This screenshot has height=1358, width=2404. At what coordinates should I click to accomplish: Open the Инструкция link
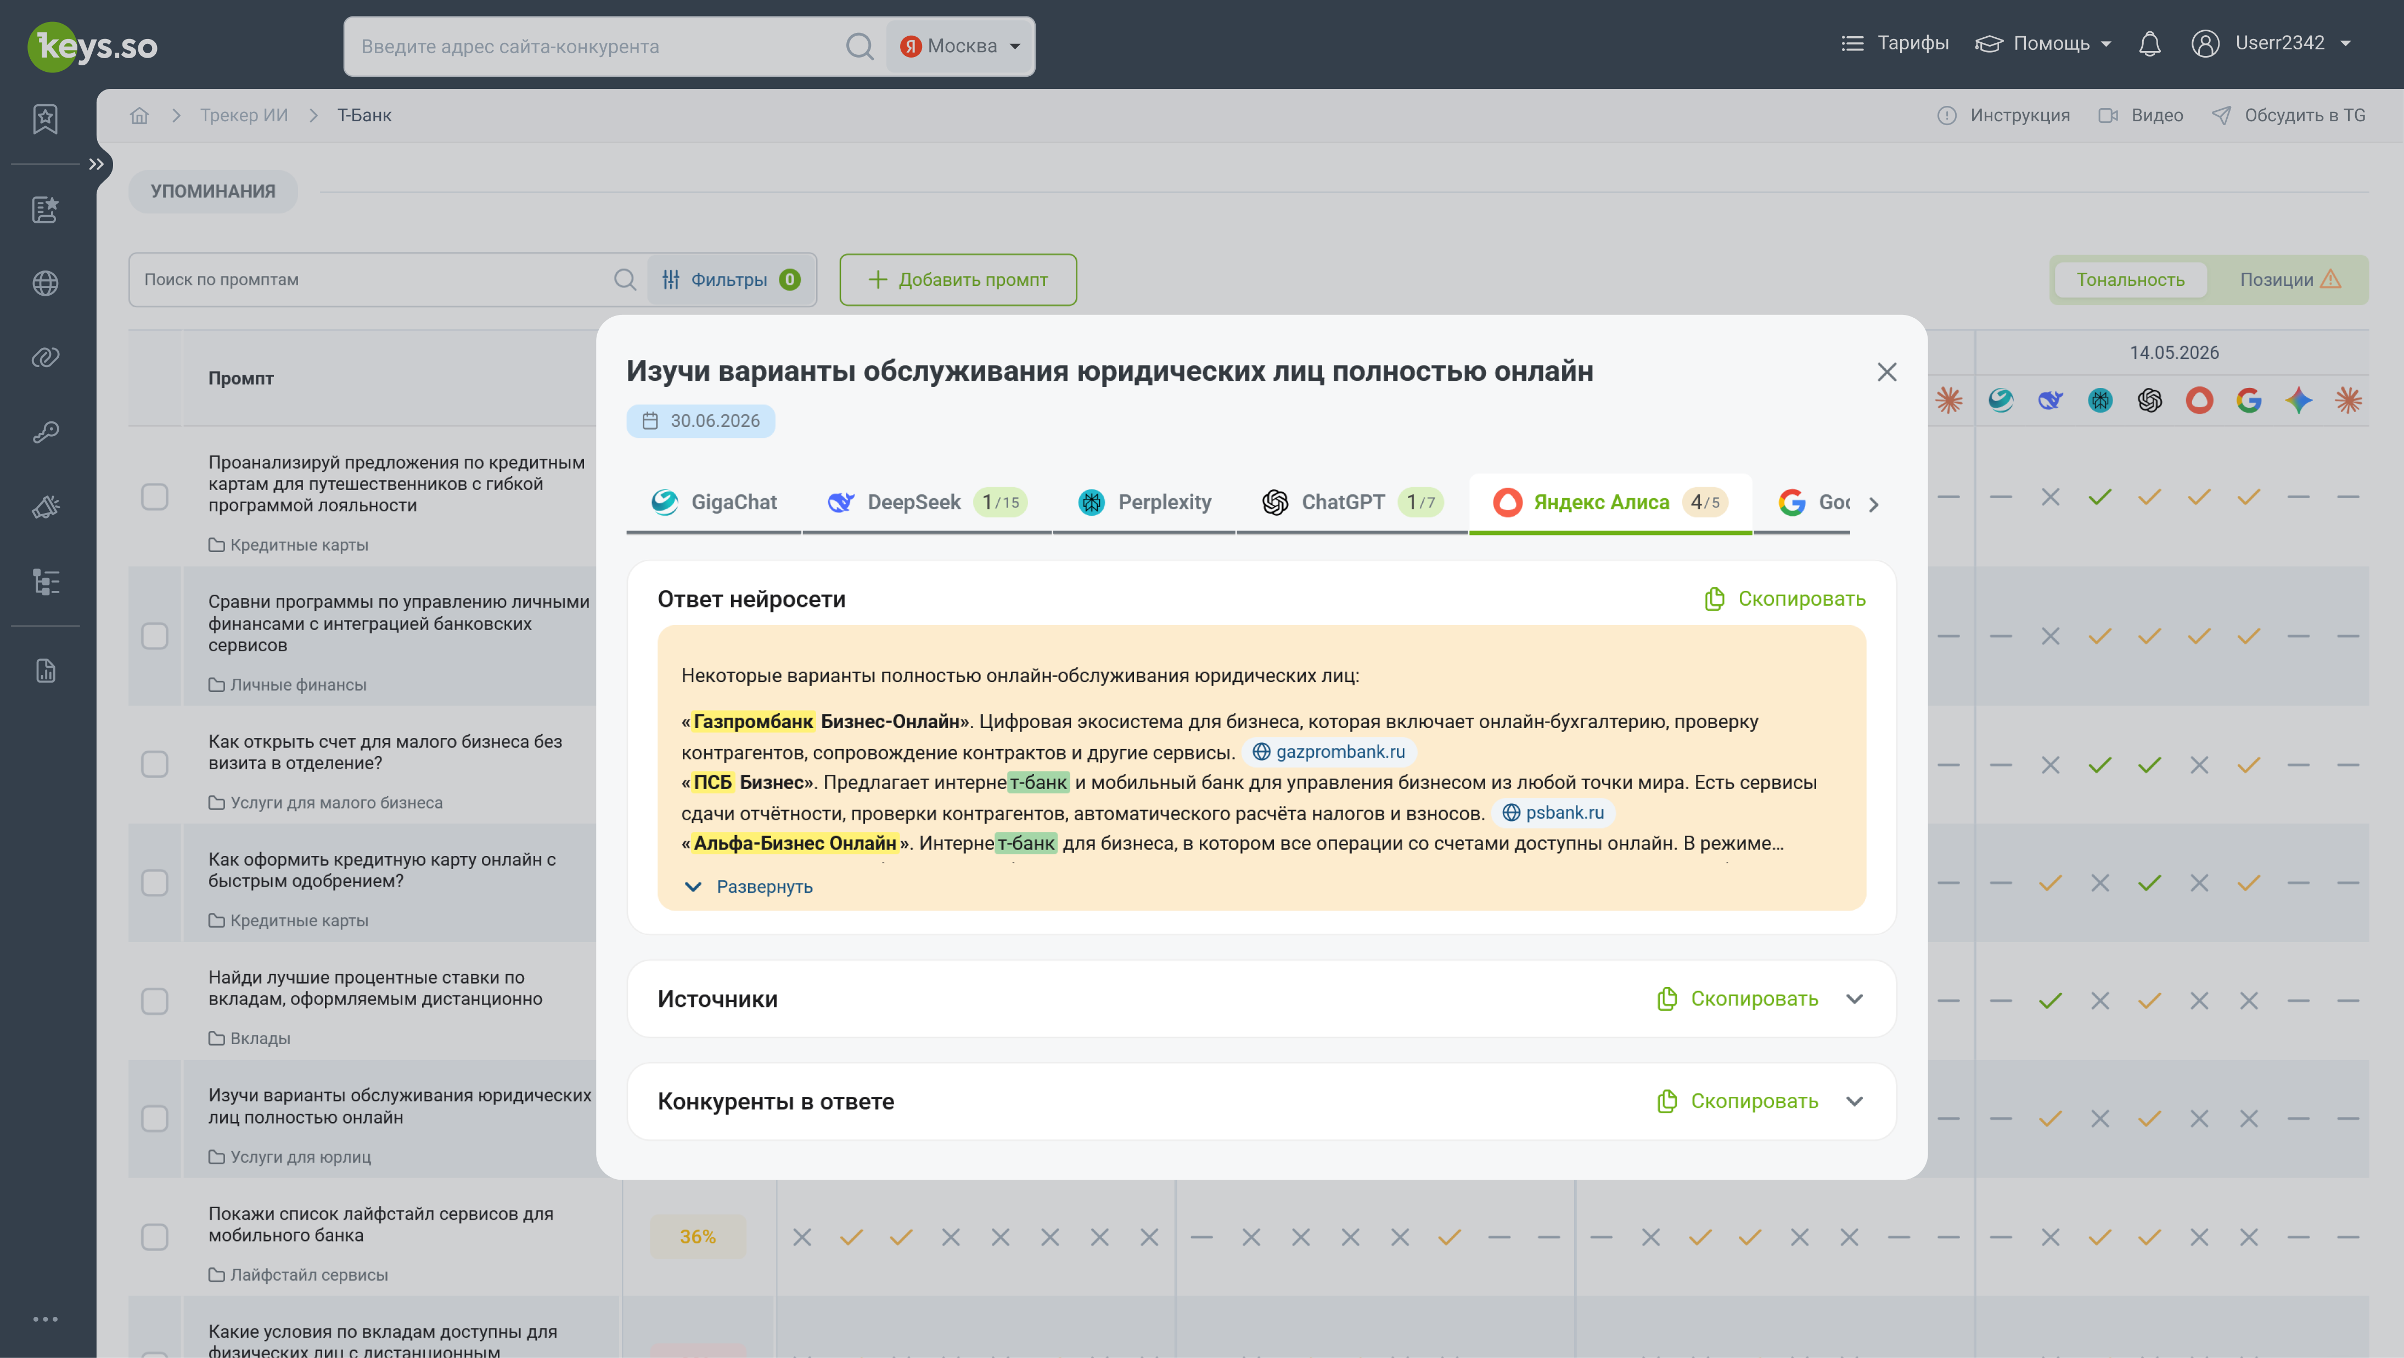[x=2003, y=116]
